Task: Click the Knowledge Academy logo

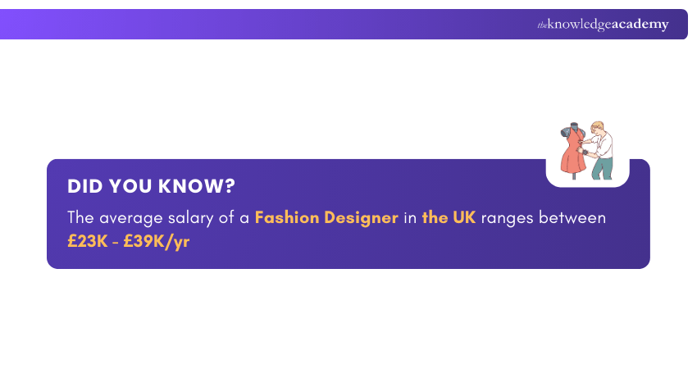Action: [x=603, y=25]
